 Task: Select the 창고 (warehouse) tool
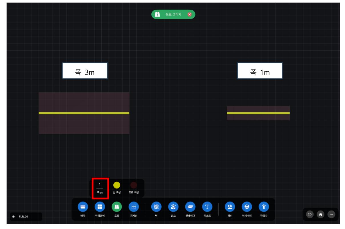[x=173, y=207]
